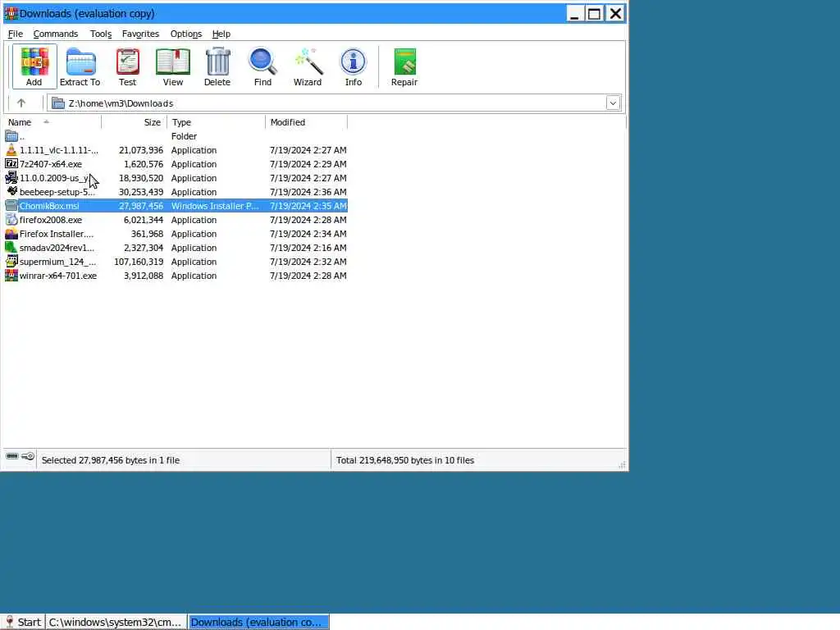Viewport: 840px width, 630px height.
Task: Sort by the Type column header
Action: pyautogui.click(x=217, y=122)
